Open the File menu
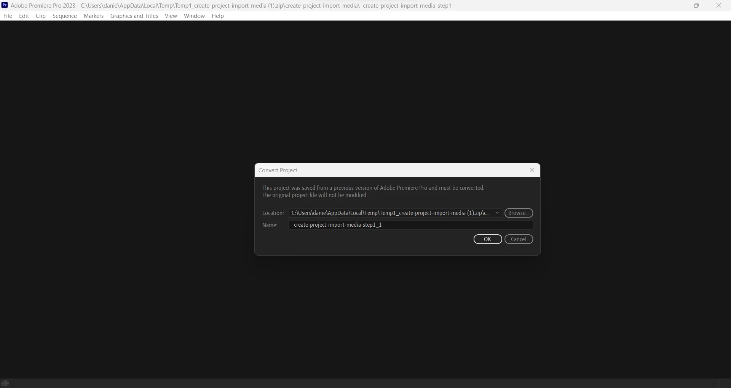Image resolution: width=731 pixels, height=388 pixels. pos(8,16)
